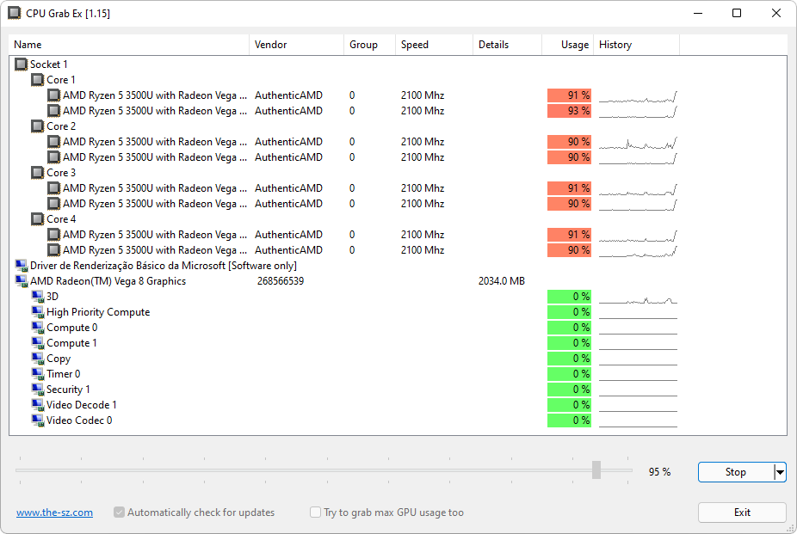Click the 3D engine icon
797x534 pixels.
(x=38, y=297)
